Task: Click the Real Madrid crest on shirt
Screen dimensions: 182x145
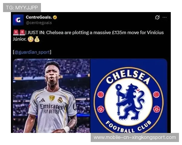Action: coord(60,100)
